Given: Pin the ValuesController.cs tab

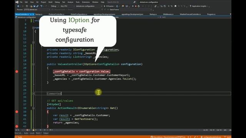Looking at the screenshot, I should pyautogui.click(x=31, y=14).
